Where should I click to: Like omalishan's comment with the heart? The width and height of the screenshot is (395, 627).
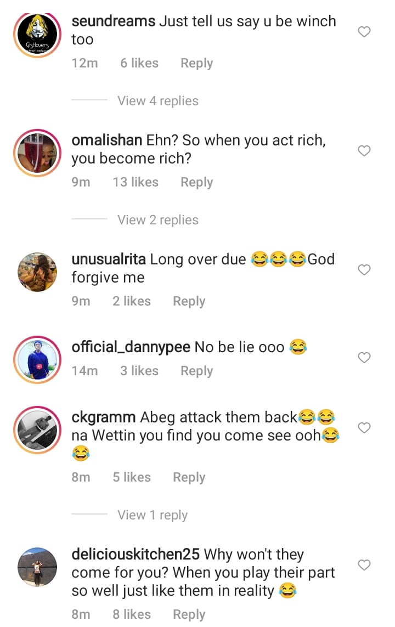364,151
